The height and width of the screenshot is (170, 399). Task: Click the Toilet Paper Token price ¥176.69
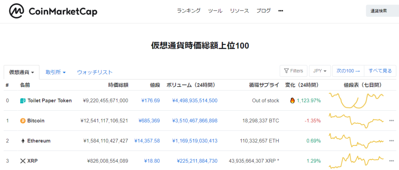150,101
